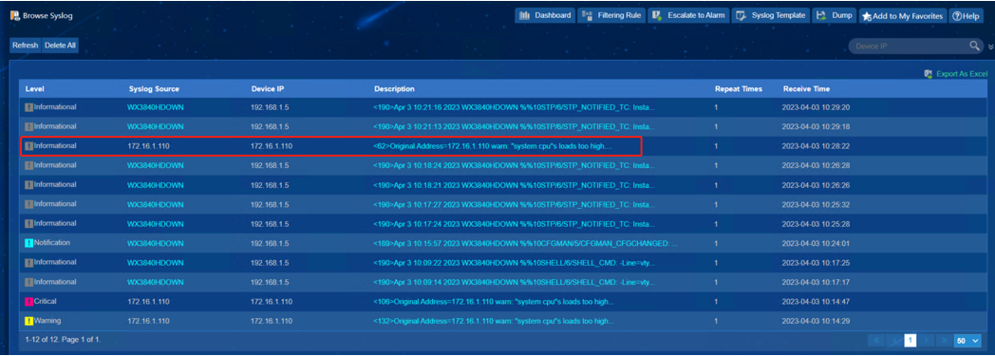Sort by Receive Time column header

[x=806, y=89]
